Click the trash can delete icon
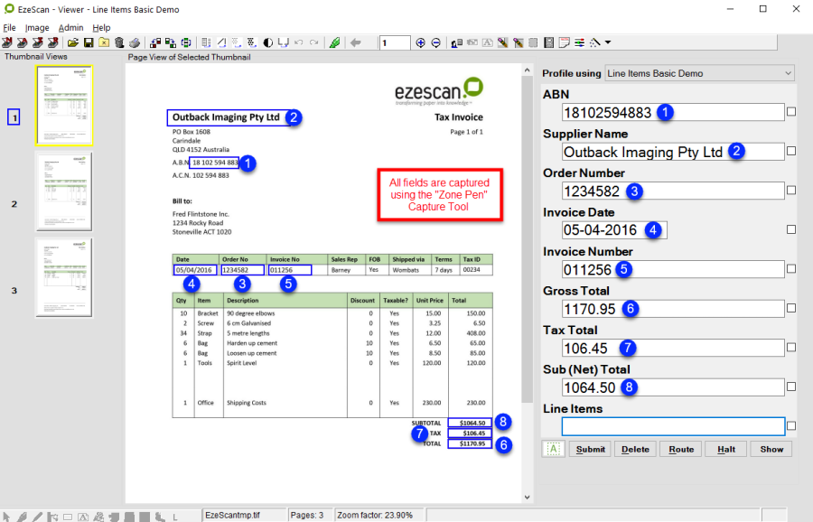The width and height of the screenshot is (813, 522). coord(119,42)
